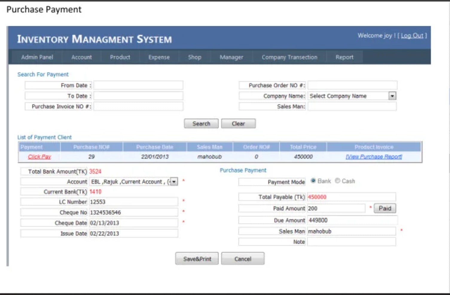Click the Cancel button

click(x=243, y=259)
